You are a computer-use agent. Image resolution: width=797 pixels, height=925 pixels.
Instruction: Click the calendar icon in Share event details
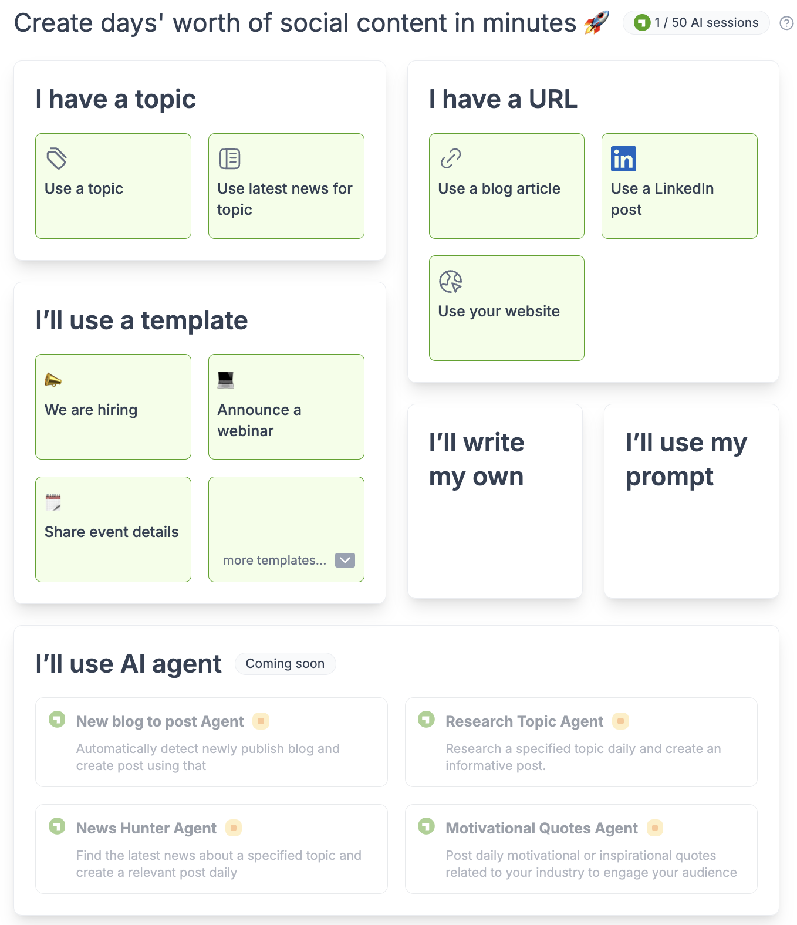pos(53,502)
